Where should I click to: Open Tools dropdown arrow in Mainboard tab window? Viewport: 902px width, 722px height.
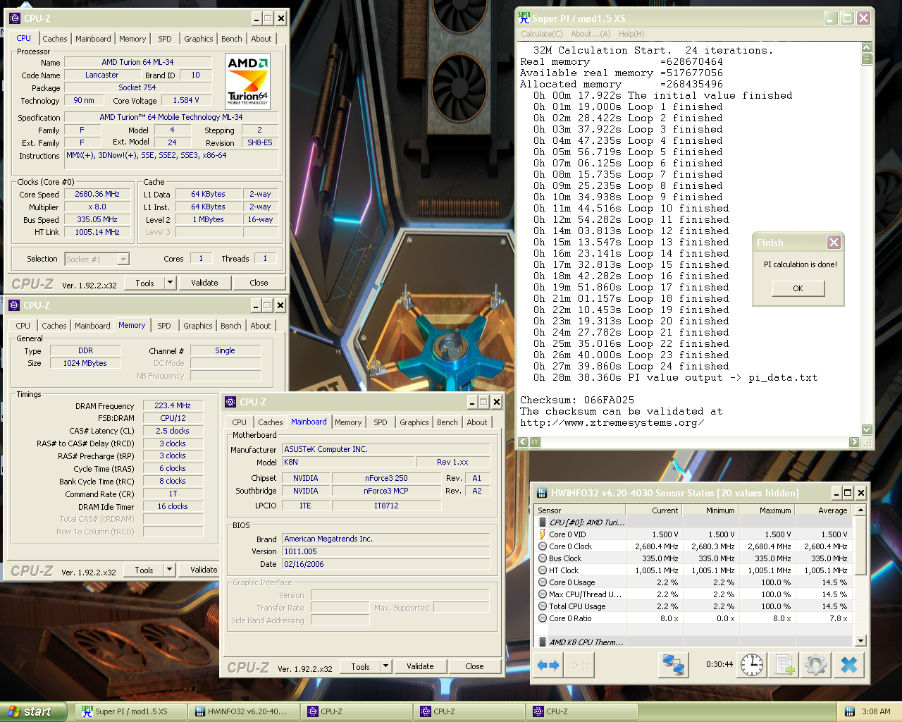pyautogui.click(x=385, y=666)
